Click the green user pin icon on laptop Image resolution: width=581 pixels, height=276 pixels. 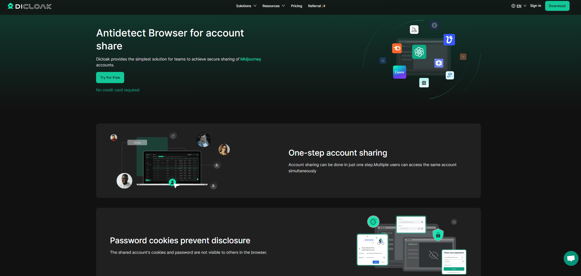click(x=173, y=182)
